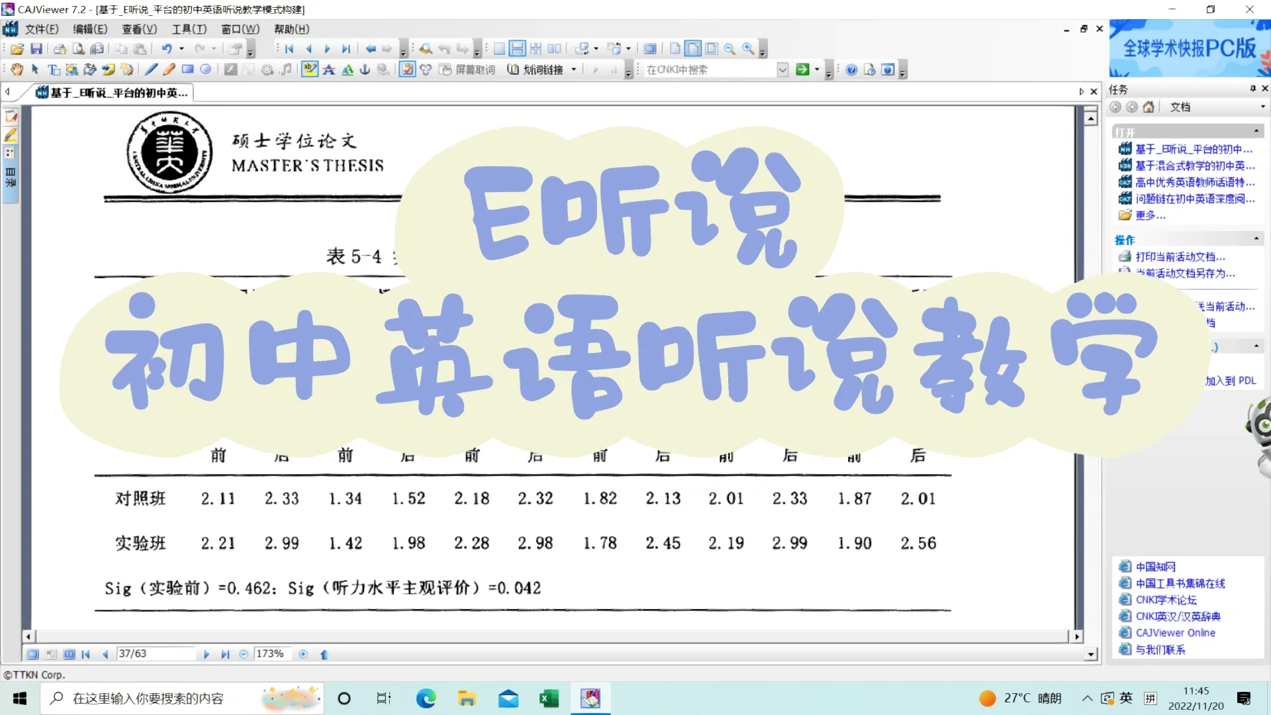This screenshot has height=715, width=1271.
Task: Toggle the fit page width view
Action: pos(693,49)
